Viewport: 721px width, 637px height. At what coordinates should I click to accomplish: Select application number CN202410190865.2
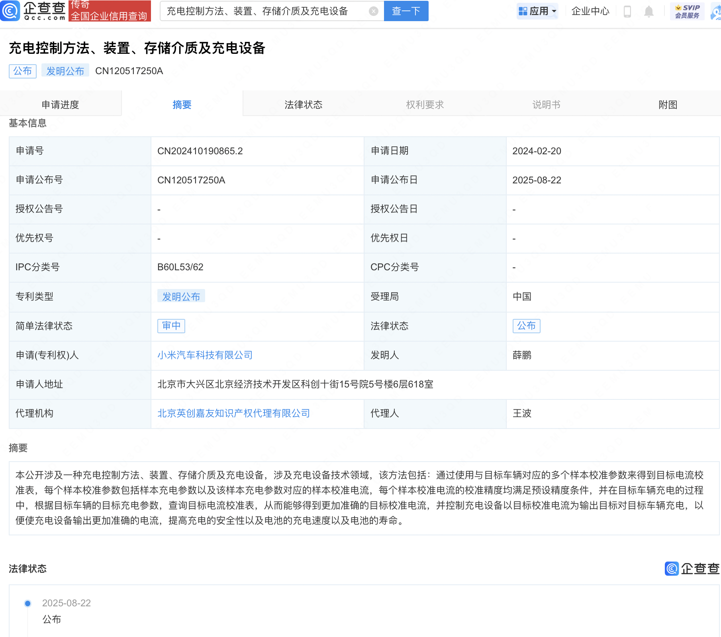pyautogui.click(x=200, y=151)
